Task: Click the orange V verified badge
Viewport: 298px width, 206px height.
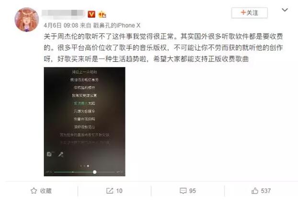Action: (x=92, y=14)
